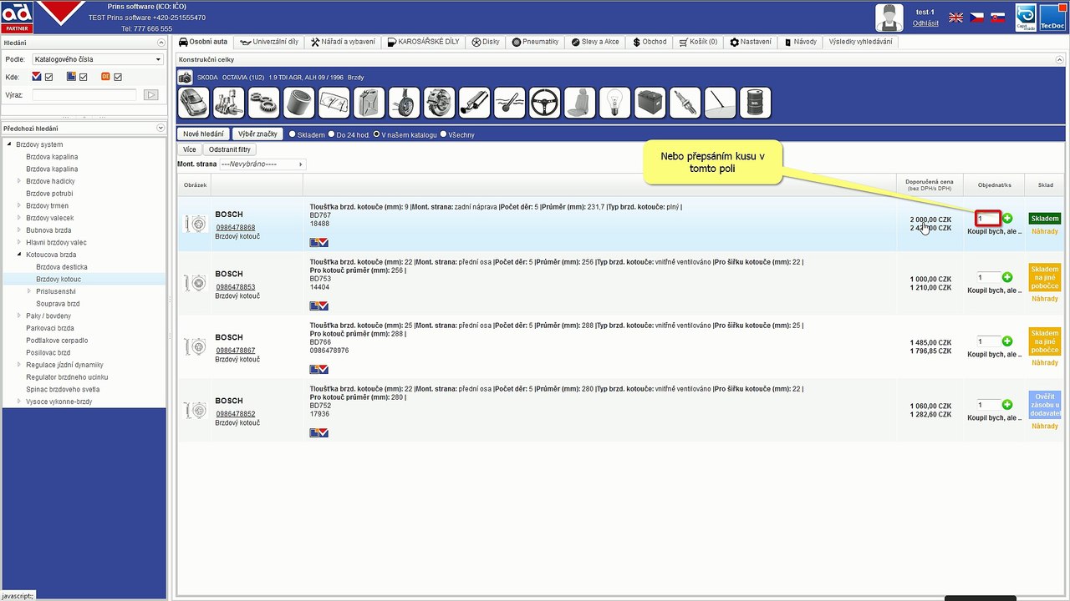Toggle the red-blue V catalog checkbox
The image size is (1070, 601).
point(48,77)
